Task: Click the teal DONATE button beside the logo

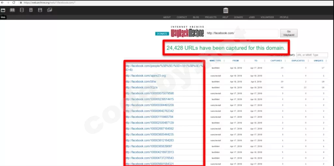Action: [x=162, y=34]
